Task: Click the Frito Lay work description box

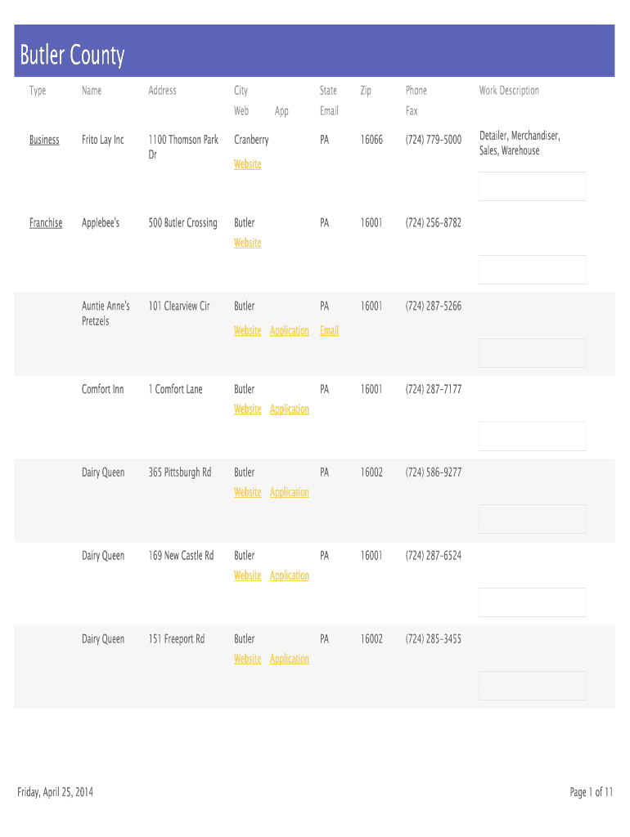Action: pos(532,186)
